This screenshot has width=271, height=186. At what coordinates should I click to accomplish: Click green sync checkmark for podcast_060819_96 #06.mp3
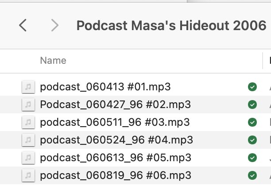252,176
